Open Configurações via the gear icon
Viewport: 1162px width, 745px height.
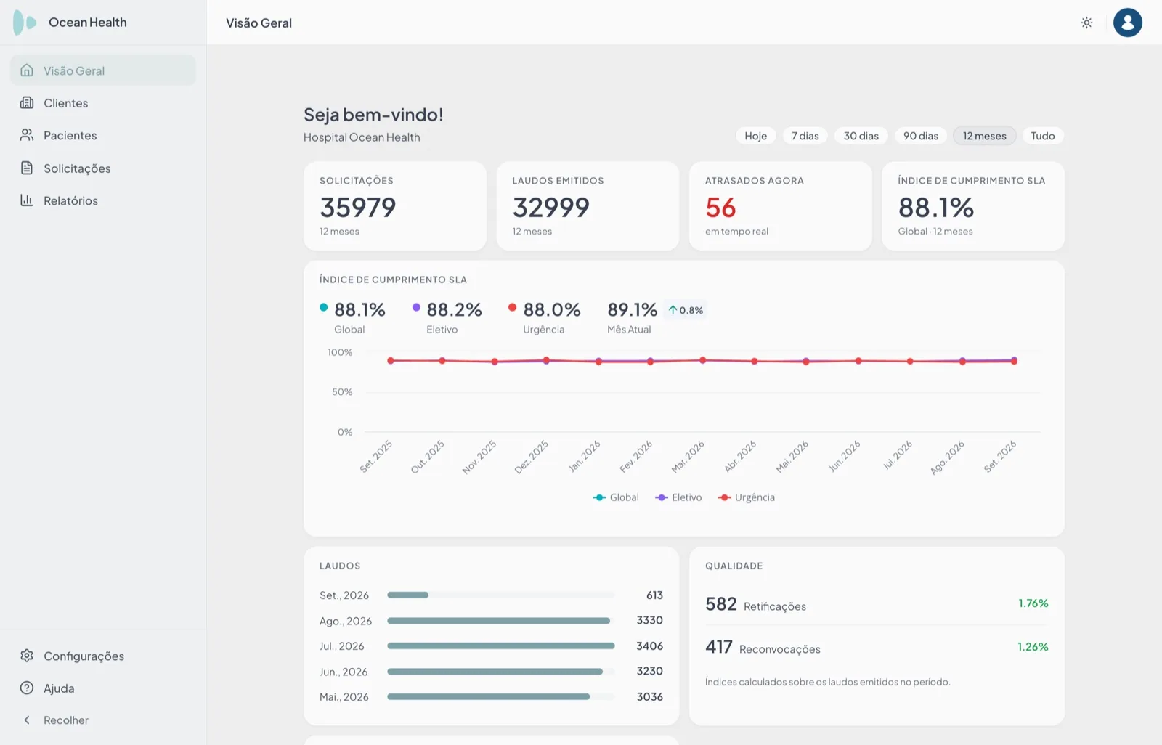click(27, 656)
